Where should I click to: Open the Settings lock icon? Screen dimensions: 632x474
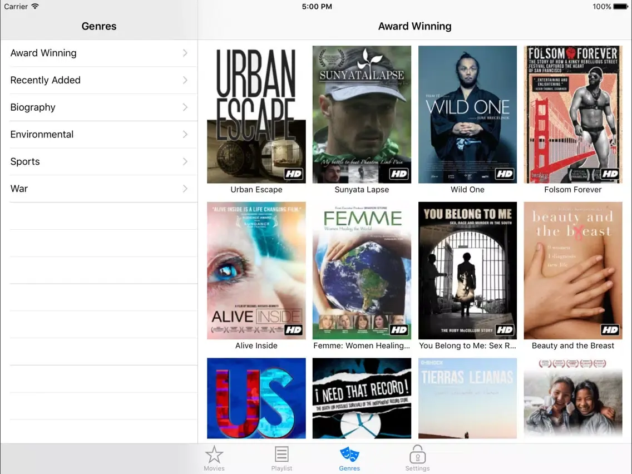click(x=417, y=454)
